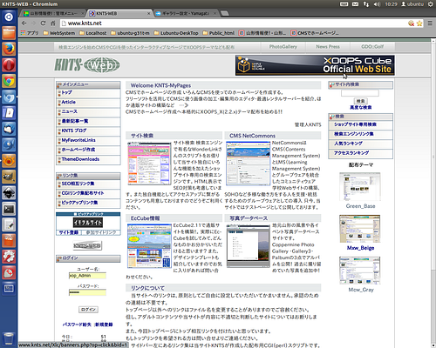
Task: Bookmark this page with star icon
Action: click(x=419, y=23)
